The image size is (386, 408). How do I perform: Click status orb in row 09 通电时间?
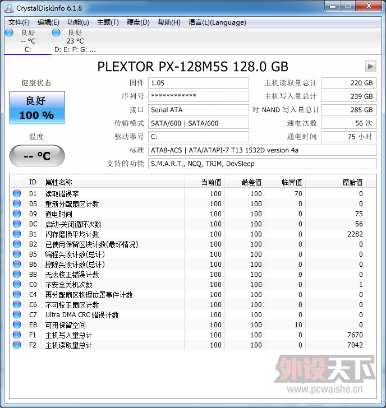click(17, 214)
